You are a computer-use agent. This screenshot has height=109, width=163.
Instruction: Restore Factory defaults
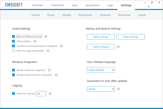coord(101,47)
